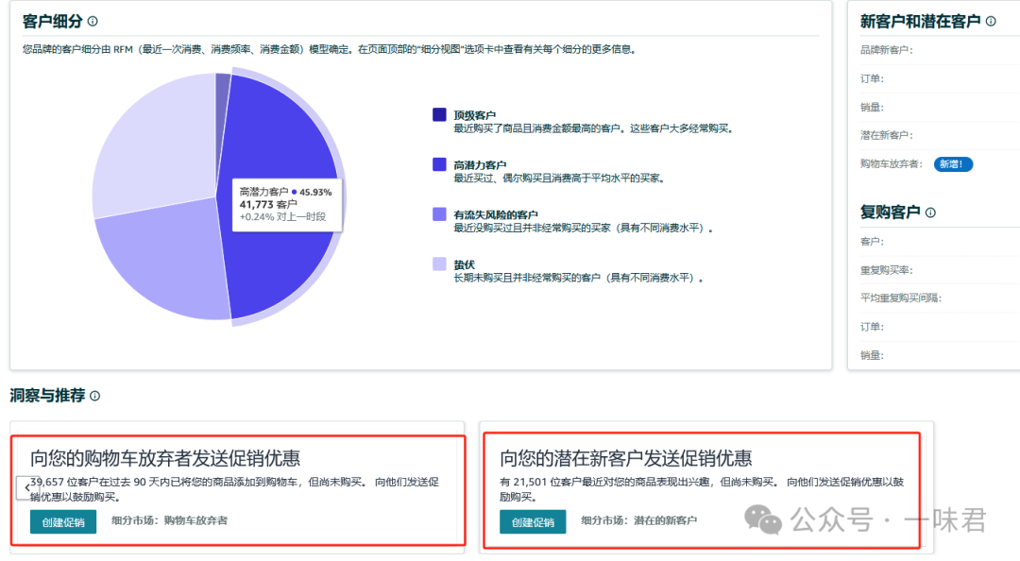Click the info icon beside 复购客户 heading
The image size is (1020, 561).
click(x=932, y=212)
